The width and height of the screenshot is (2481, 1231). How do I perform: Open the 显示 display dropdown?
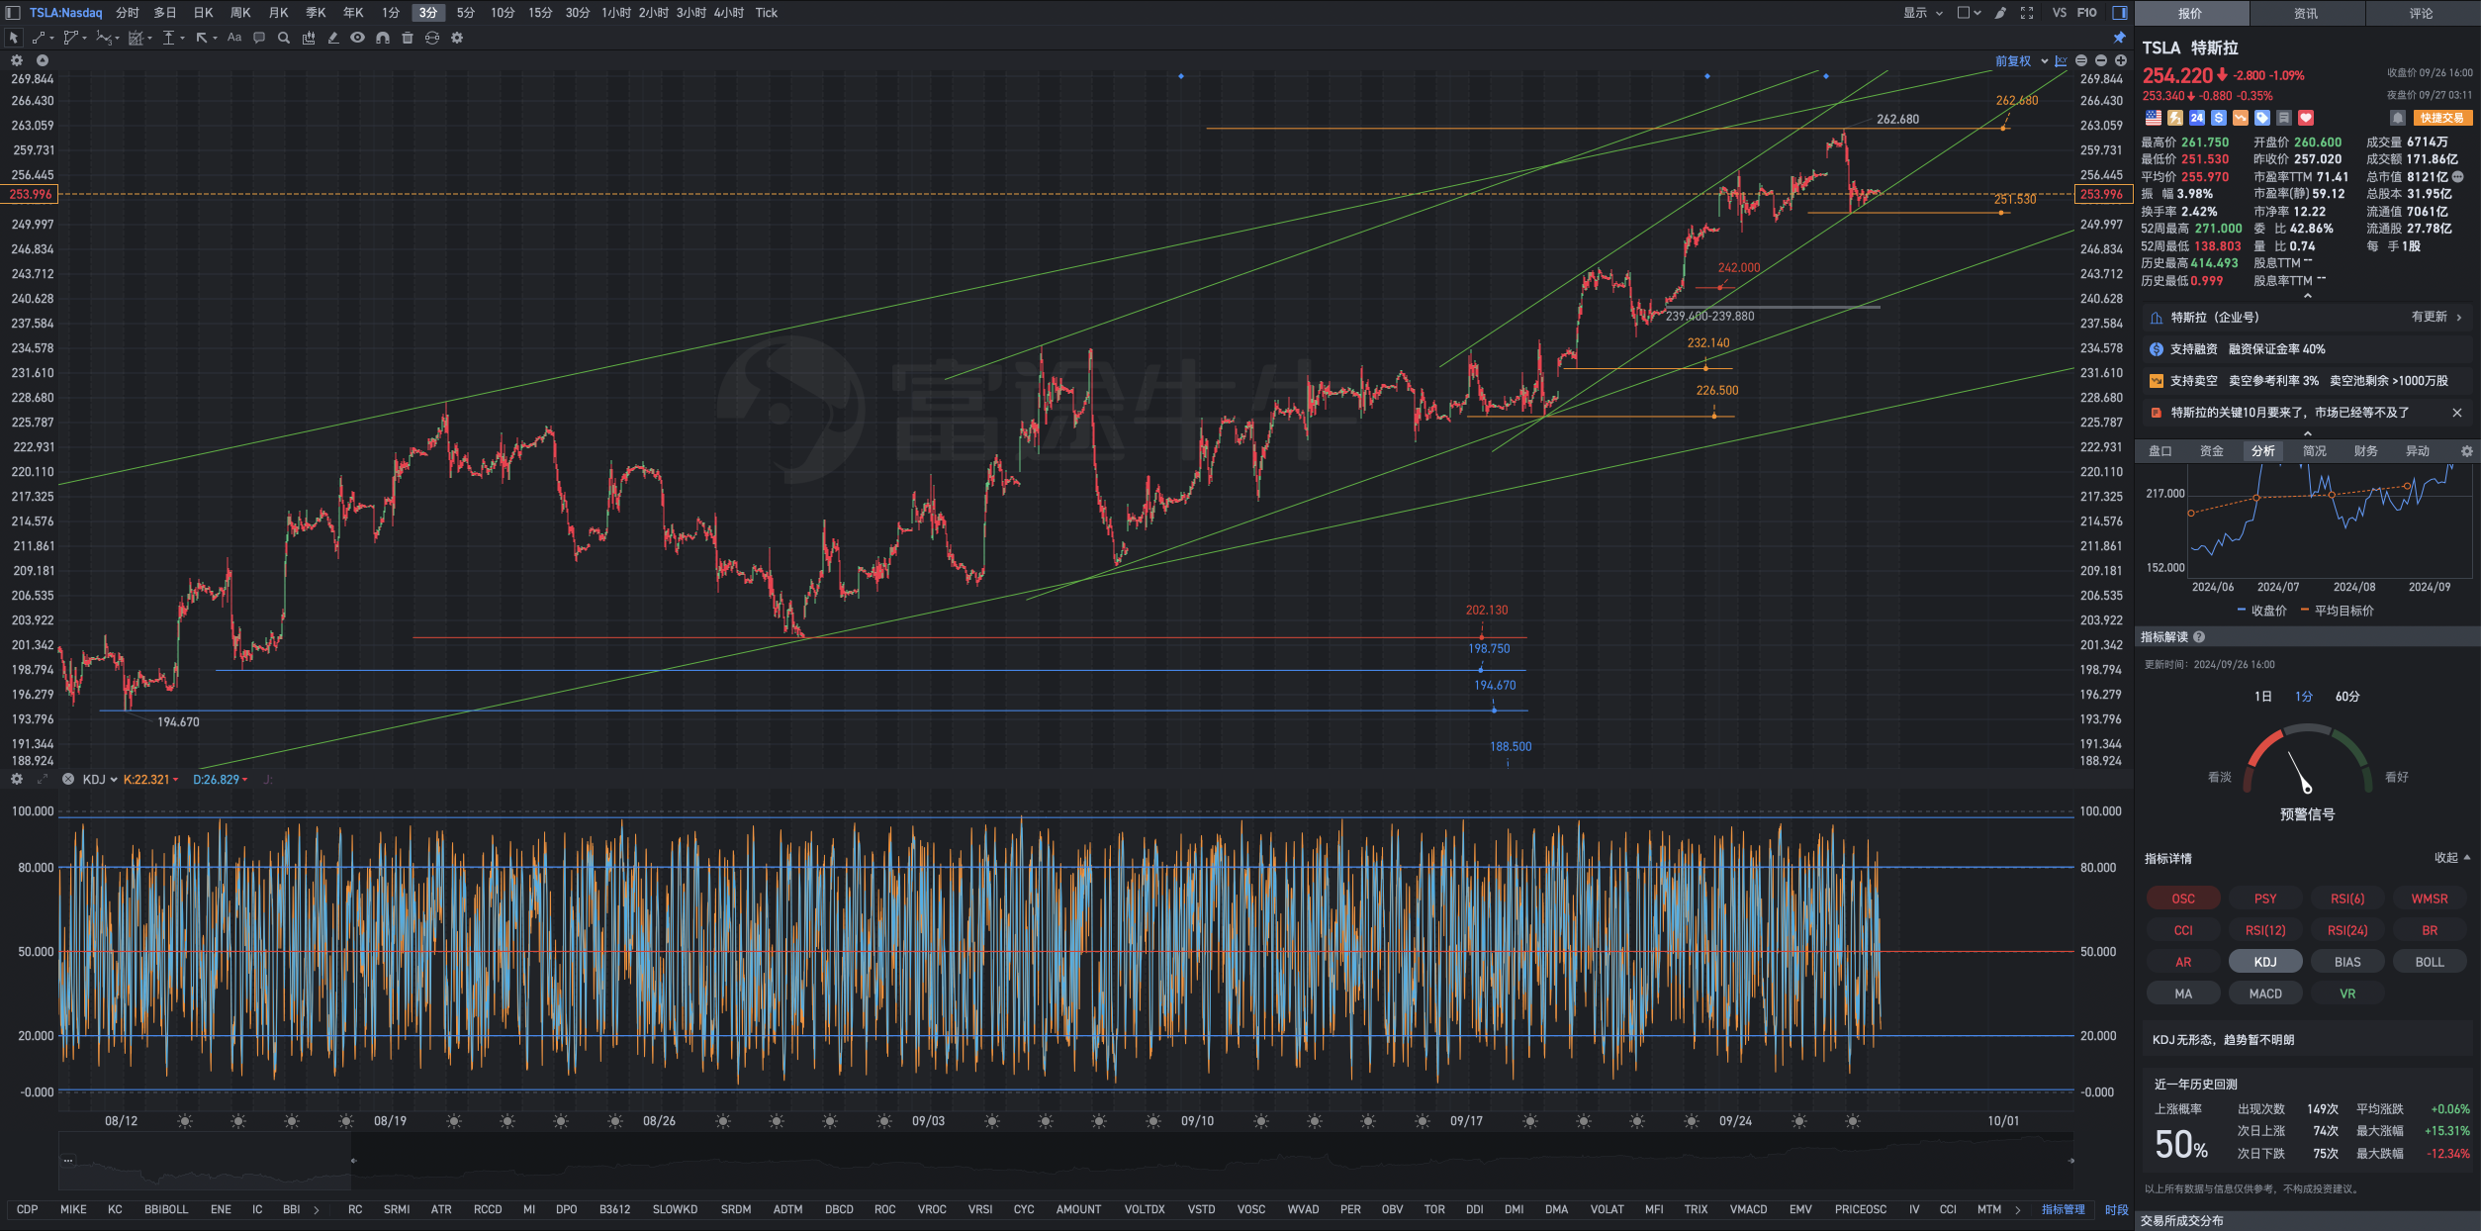pos(1923,13)
